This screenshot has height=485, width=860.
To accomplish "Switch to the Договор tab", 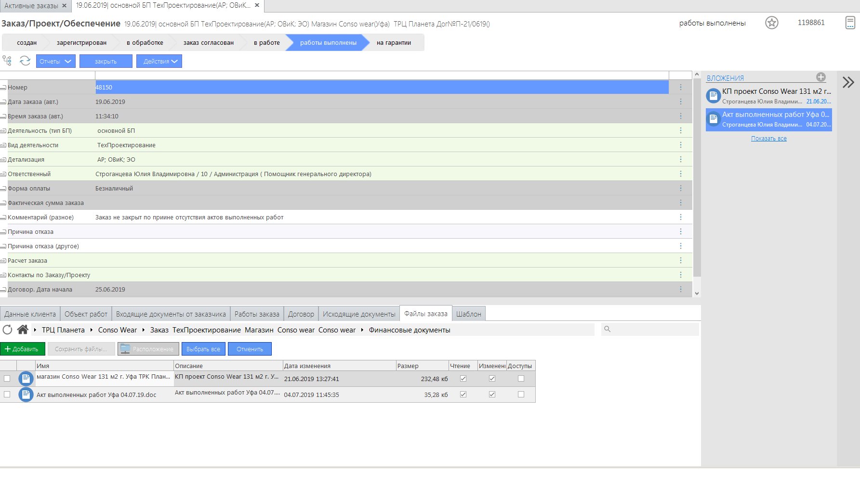I will pos(301,314).
